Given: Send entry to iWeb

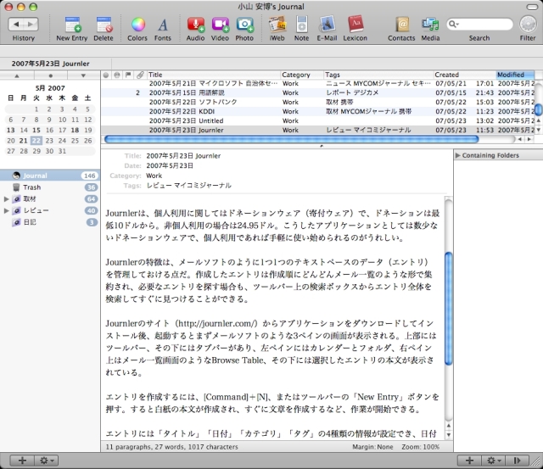Looking at the screenshot, I should coord(277,25).
